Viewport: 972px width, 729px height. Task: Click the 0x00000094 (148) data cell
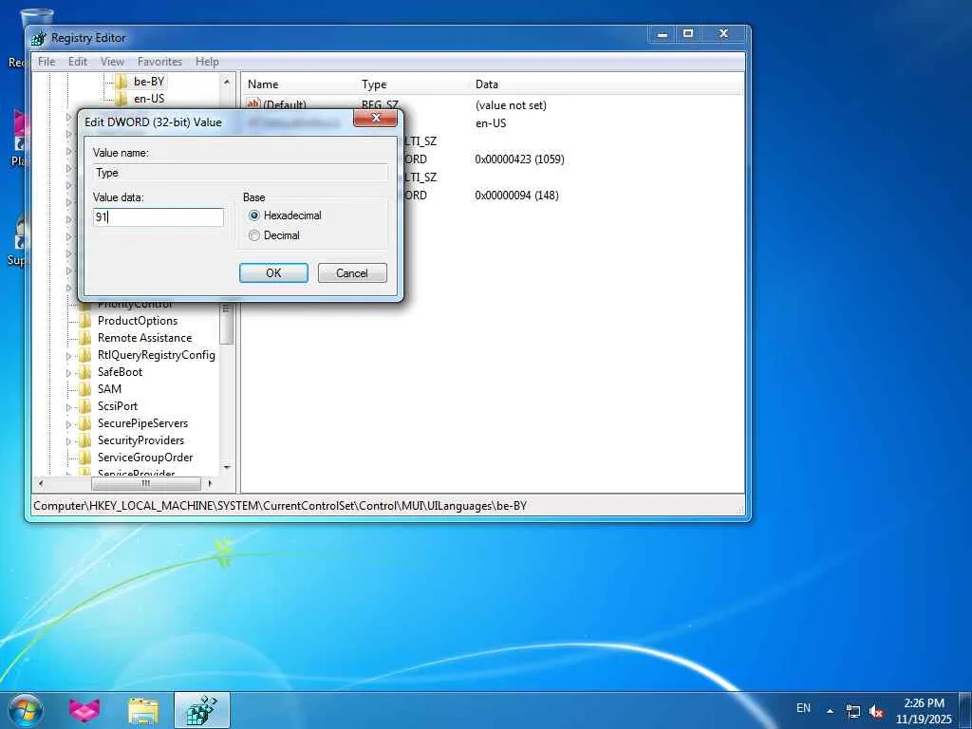[x=516, y=196]
